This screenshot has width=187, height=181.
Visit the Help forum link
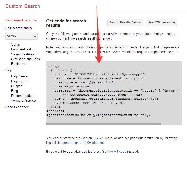click(x=19, y=81)
